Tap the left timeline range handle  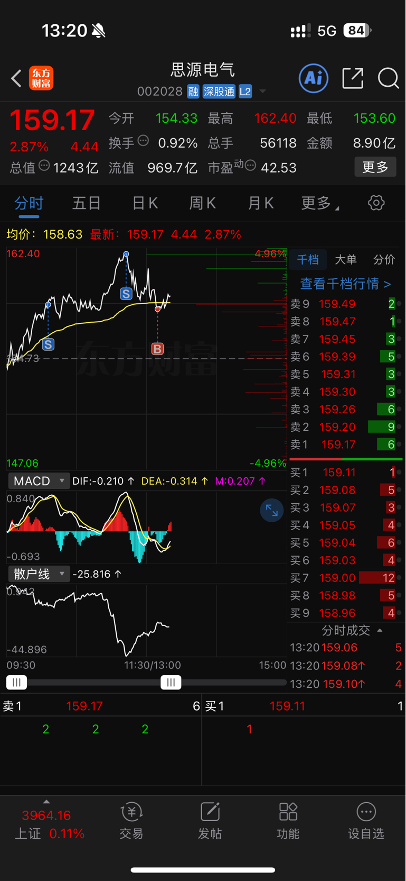(17, 683)
